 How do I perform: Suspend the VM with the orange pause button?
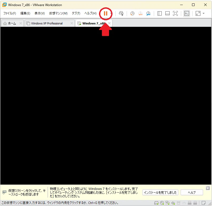click(105, 13)
